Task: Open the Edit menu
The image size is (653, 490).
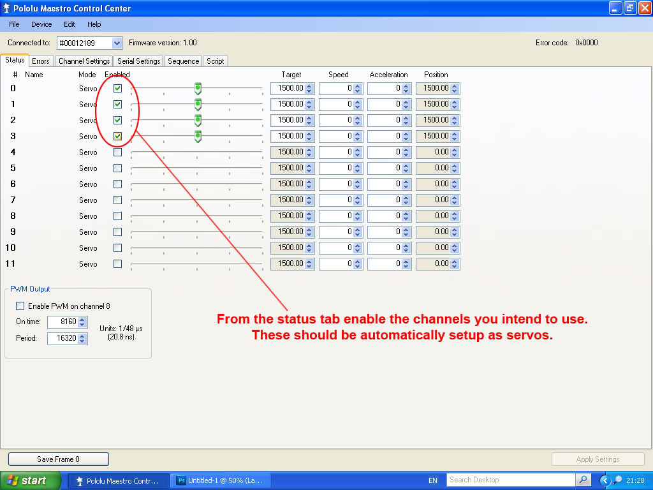Action: pyautogui.click(x=70, y=24)
